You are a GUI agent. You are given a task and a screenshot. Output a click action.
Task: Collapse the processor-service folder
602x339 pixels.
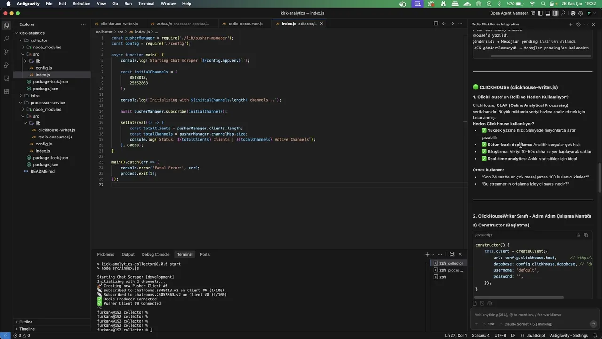(x=21, y=102)
